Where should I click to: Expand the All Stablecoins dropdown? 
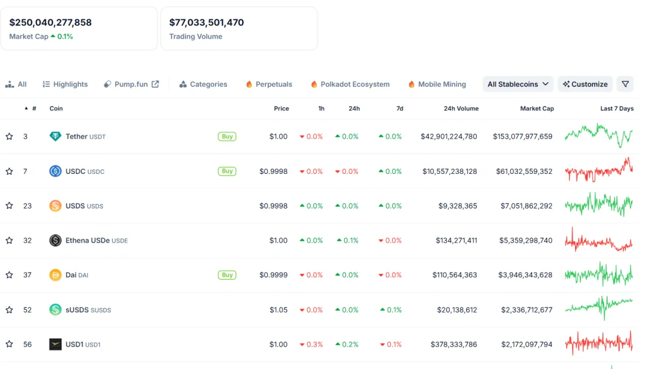(x=518, y=84)
